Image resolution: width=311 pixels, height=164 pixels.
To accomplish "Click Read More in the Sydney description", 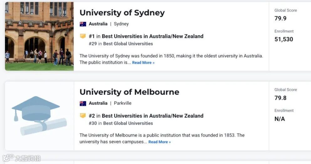I will [x=143, y=63].
